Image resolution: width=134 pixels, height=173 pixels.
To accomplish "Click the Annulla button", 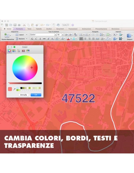I will (x=23, y=95).
